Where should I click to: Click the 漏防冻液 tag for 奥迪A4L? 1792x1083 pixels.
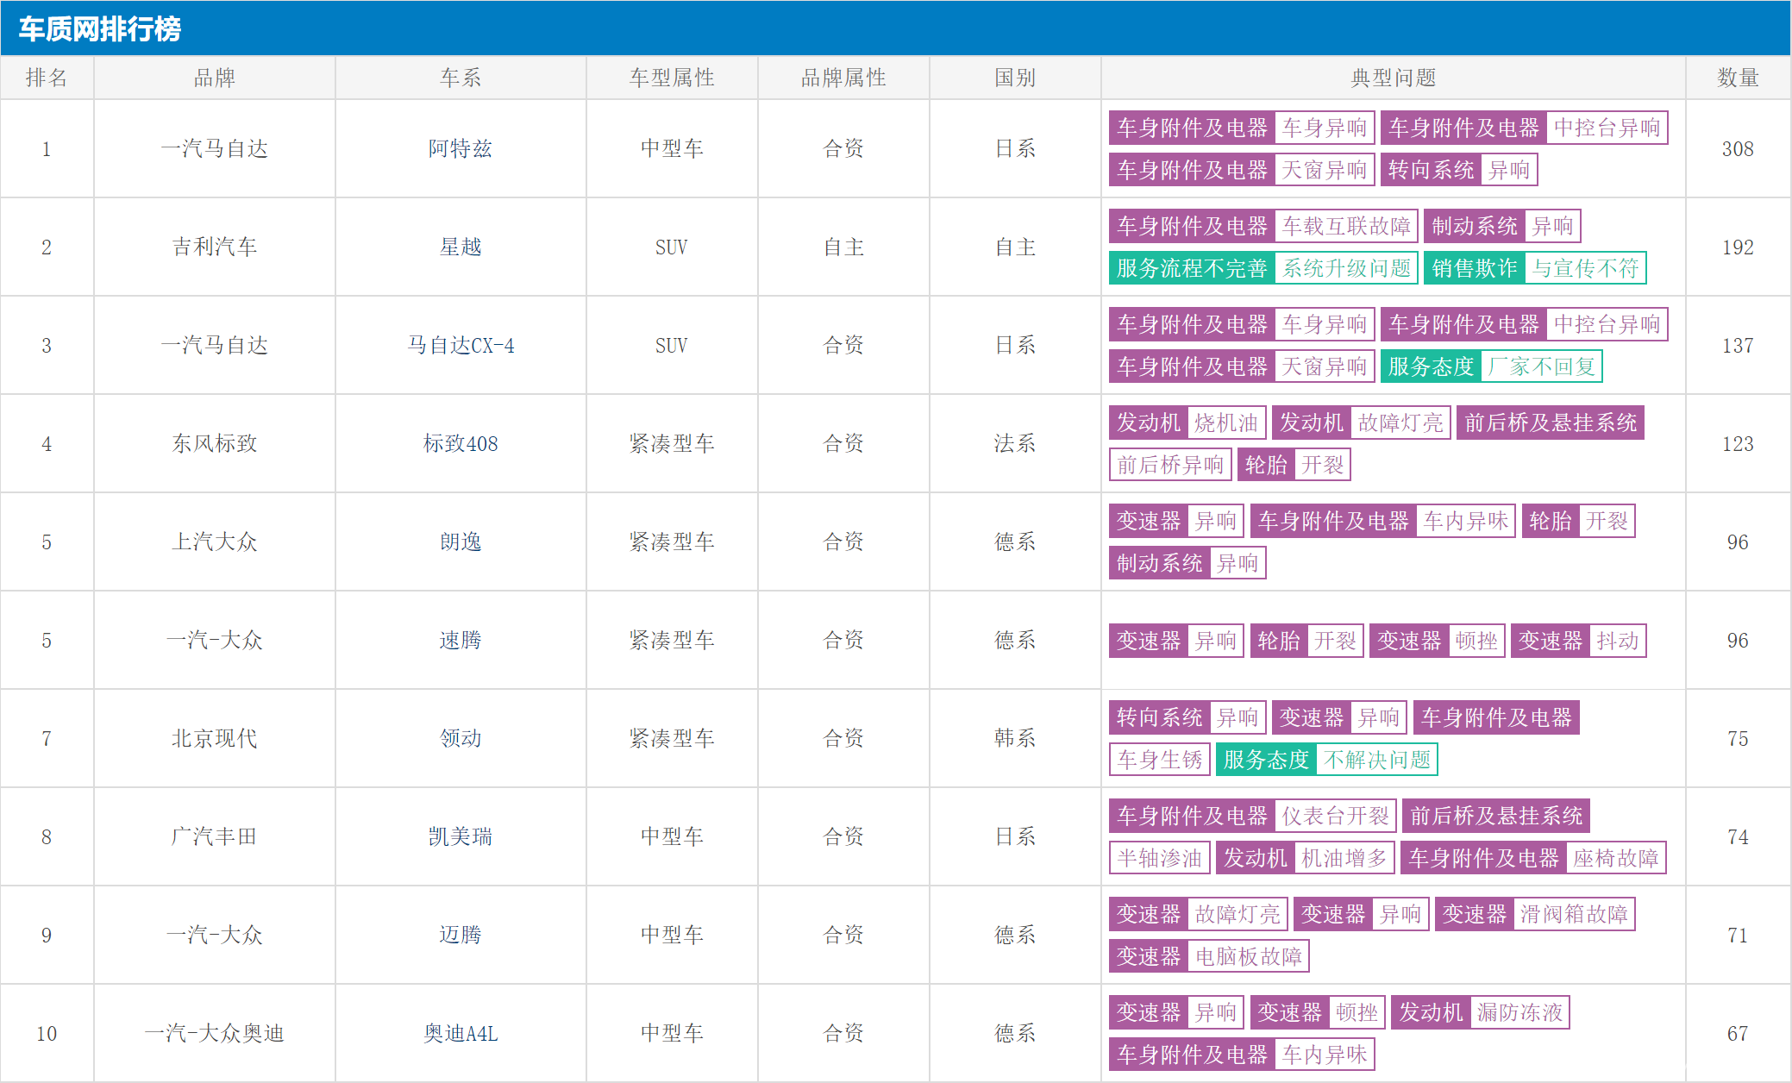(x=1519, y=1012)
